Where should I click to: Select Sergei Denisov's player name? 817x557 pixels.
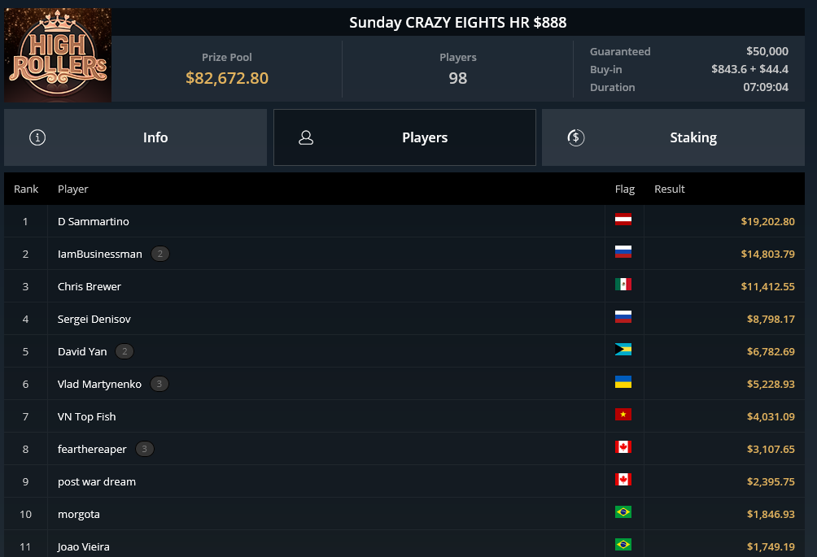[x=94, y=319]
